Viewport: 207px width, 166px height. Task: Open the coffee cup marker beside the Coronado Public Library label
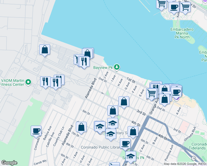pos(125,144)
